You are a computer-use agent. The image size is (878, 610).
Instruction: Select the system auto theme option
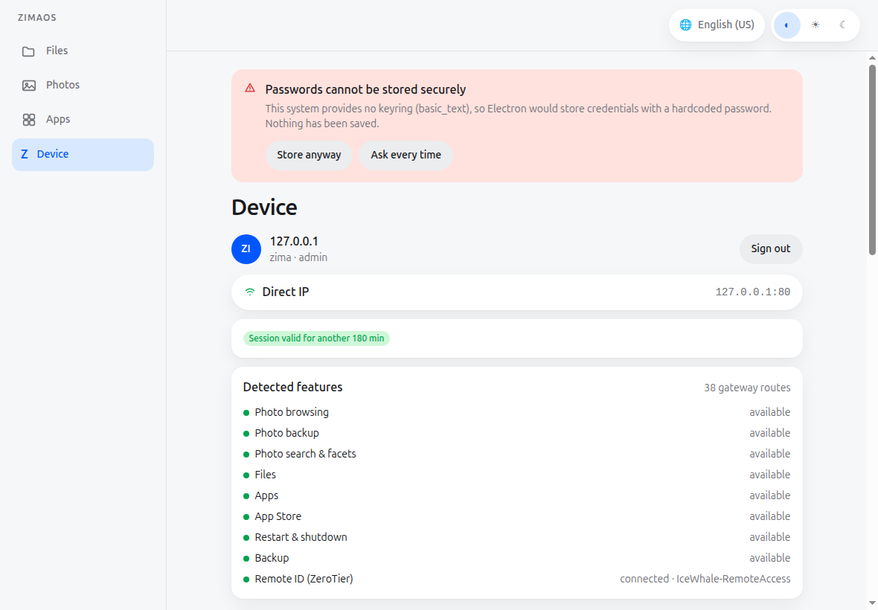click(786, 25)
